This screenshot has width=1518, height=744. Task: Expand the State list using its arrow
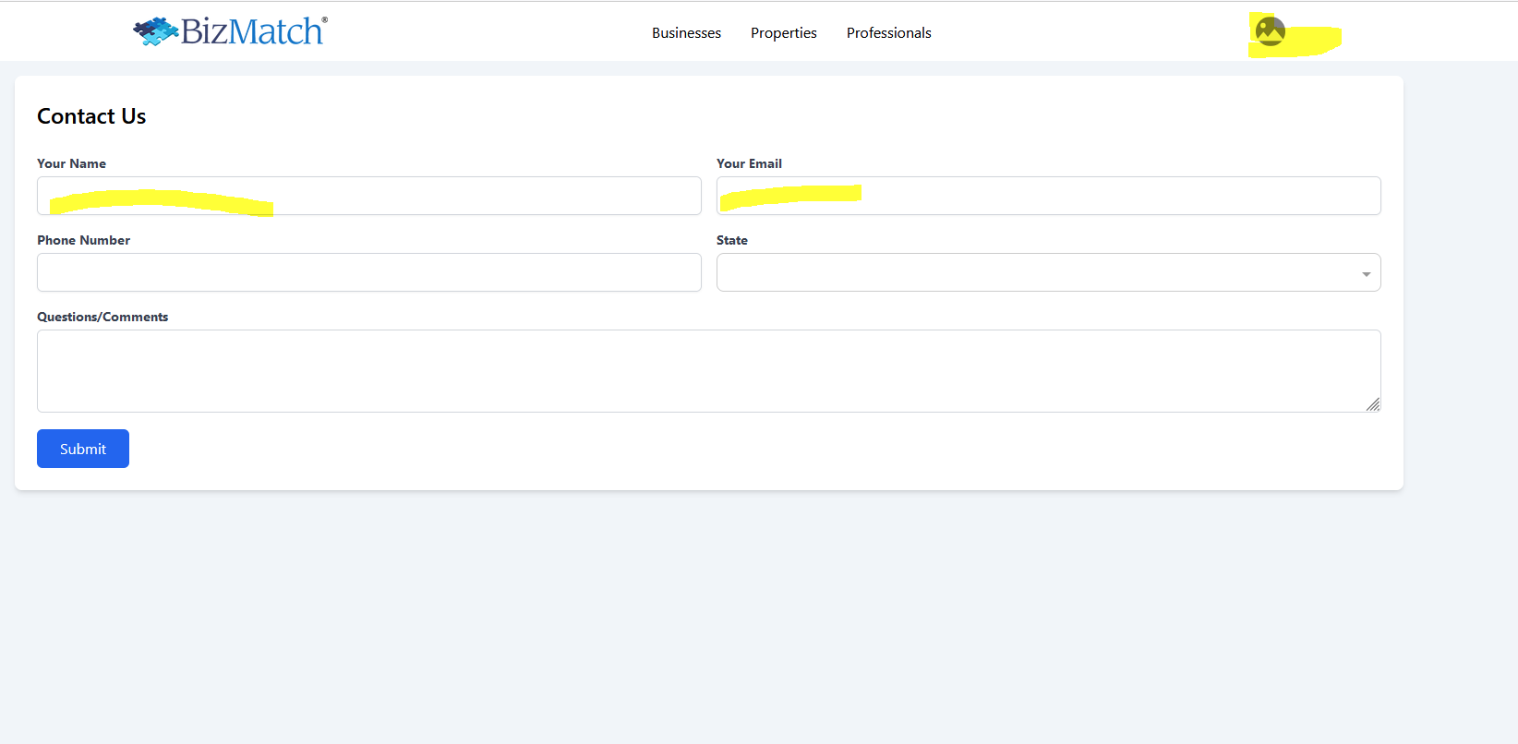coord(1366,274)
